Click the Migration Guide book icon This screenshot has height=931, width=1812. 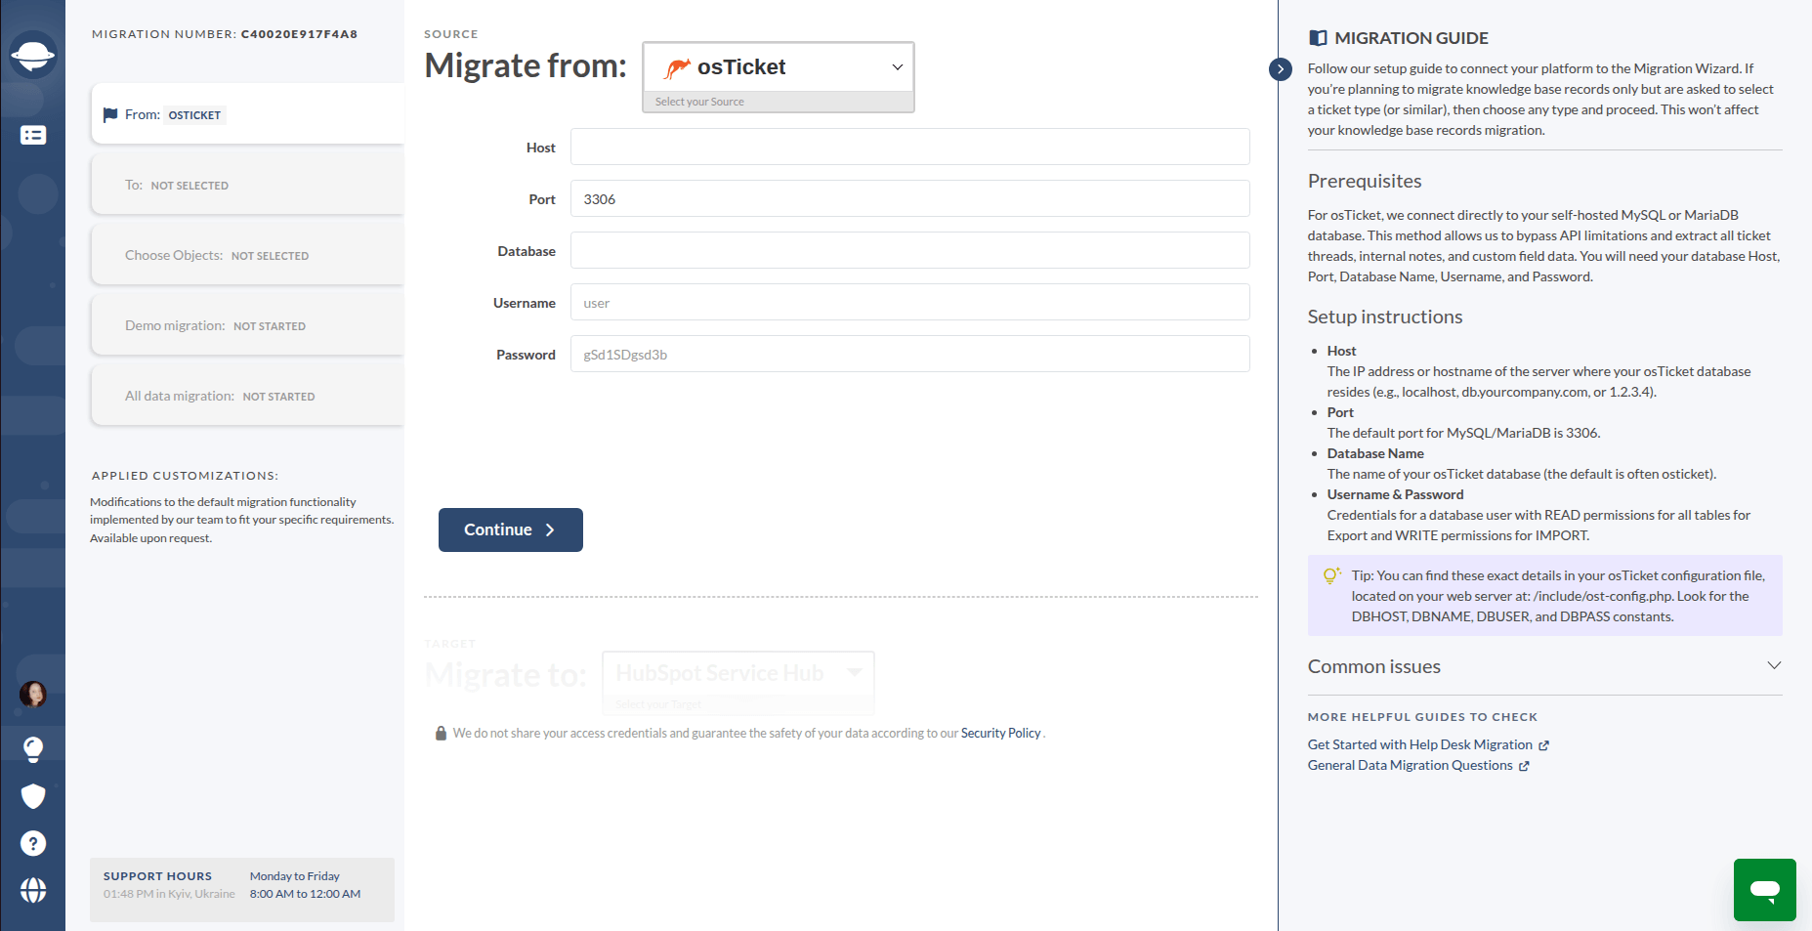(x=1318, y=38)
